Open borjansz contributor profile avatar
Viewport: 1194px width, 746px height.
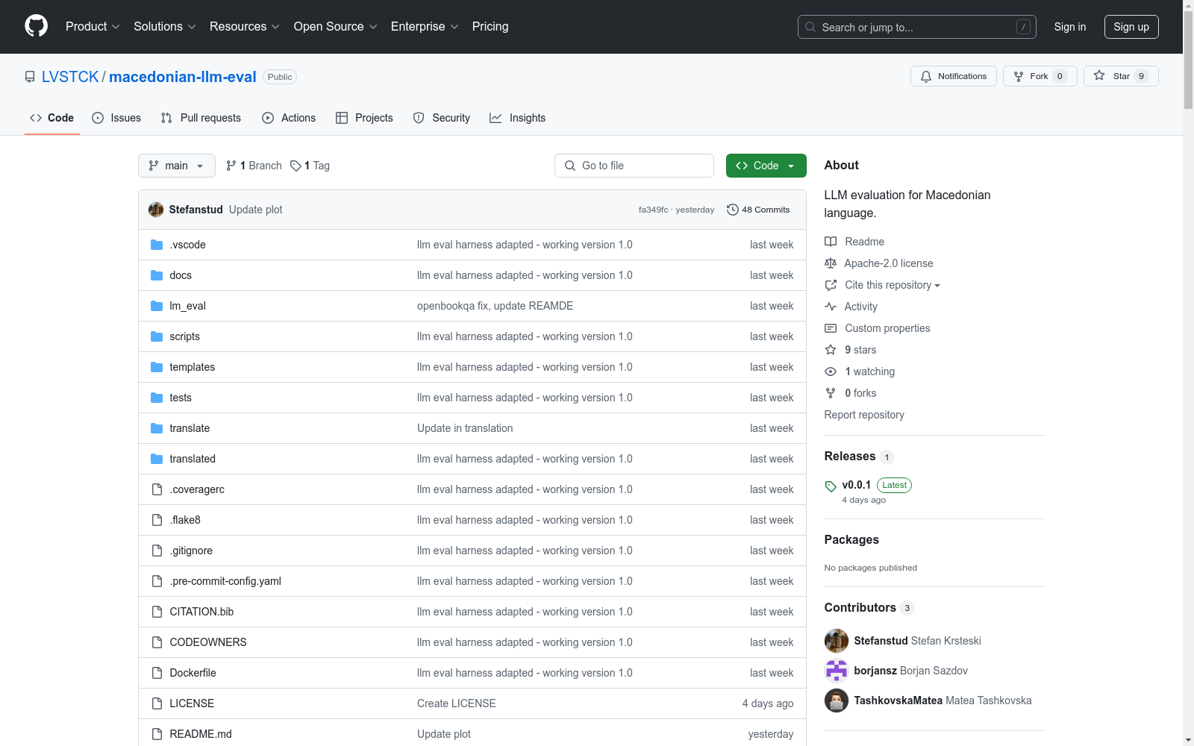[x=837, y=671]
